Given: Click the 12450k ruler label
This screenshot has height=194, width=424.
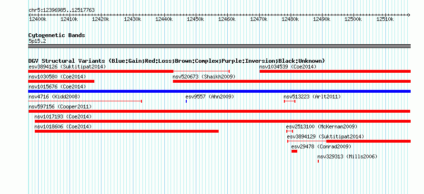Looking at the screenshot, I should pyautogui.click(x=196, y=19).
